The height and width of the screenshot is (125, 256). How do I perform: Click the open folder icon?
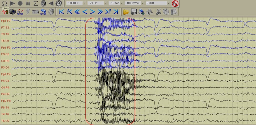126,11
